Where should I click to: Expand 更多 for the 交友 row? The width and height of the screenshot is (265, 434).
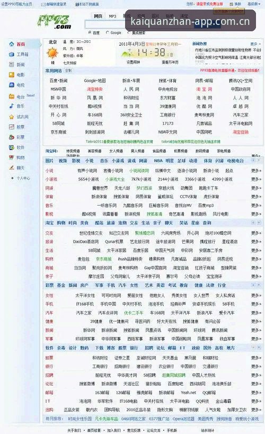(256, 233)
